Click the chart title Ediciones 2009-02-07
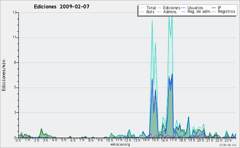240x148 pixels. (62, 6)
